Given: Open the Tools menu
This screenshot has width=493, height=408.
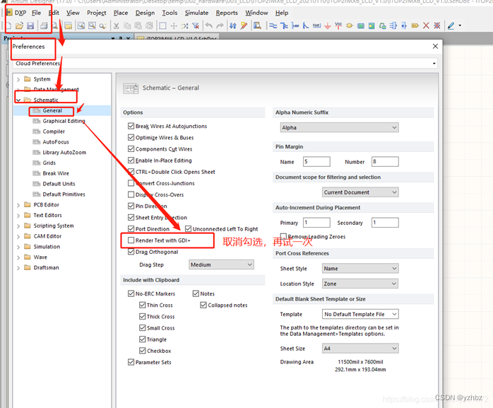Looking at the screenshot, I should point(170,13).
